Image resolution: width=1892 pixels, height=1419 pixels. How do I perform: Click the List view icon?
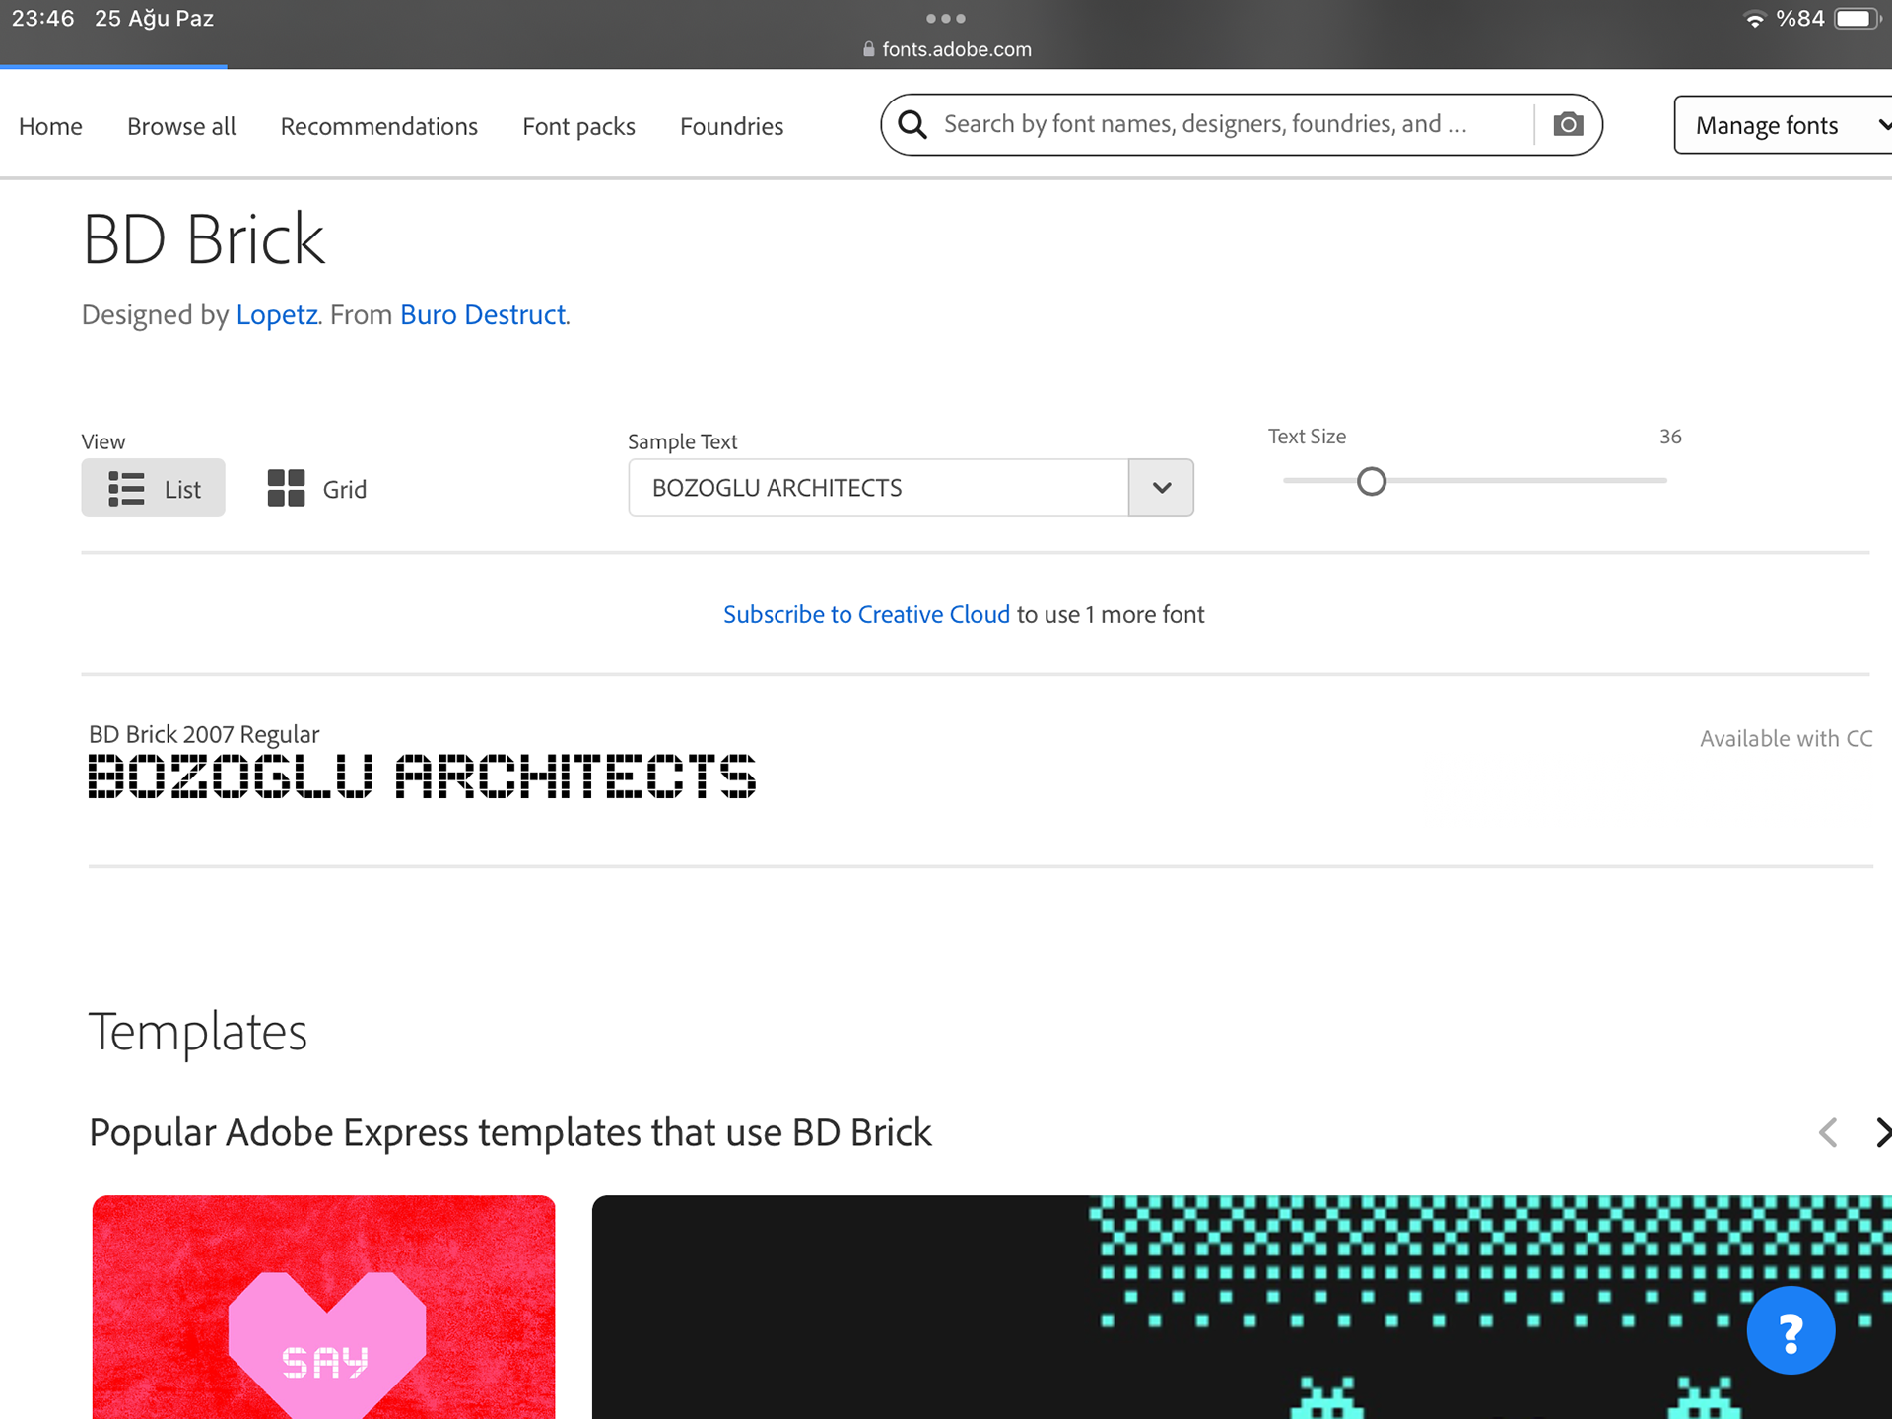(x=126, y=489)
